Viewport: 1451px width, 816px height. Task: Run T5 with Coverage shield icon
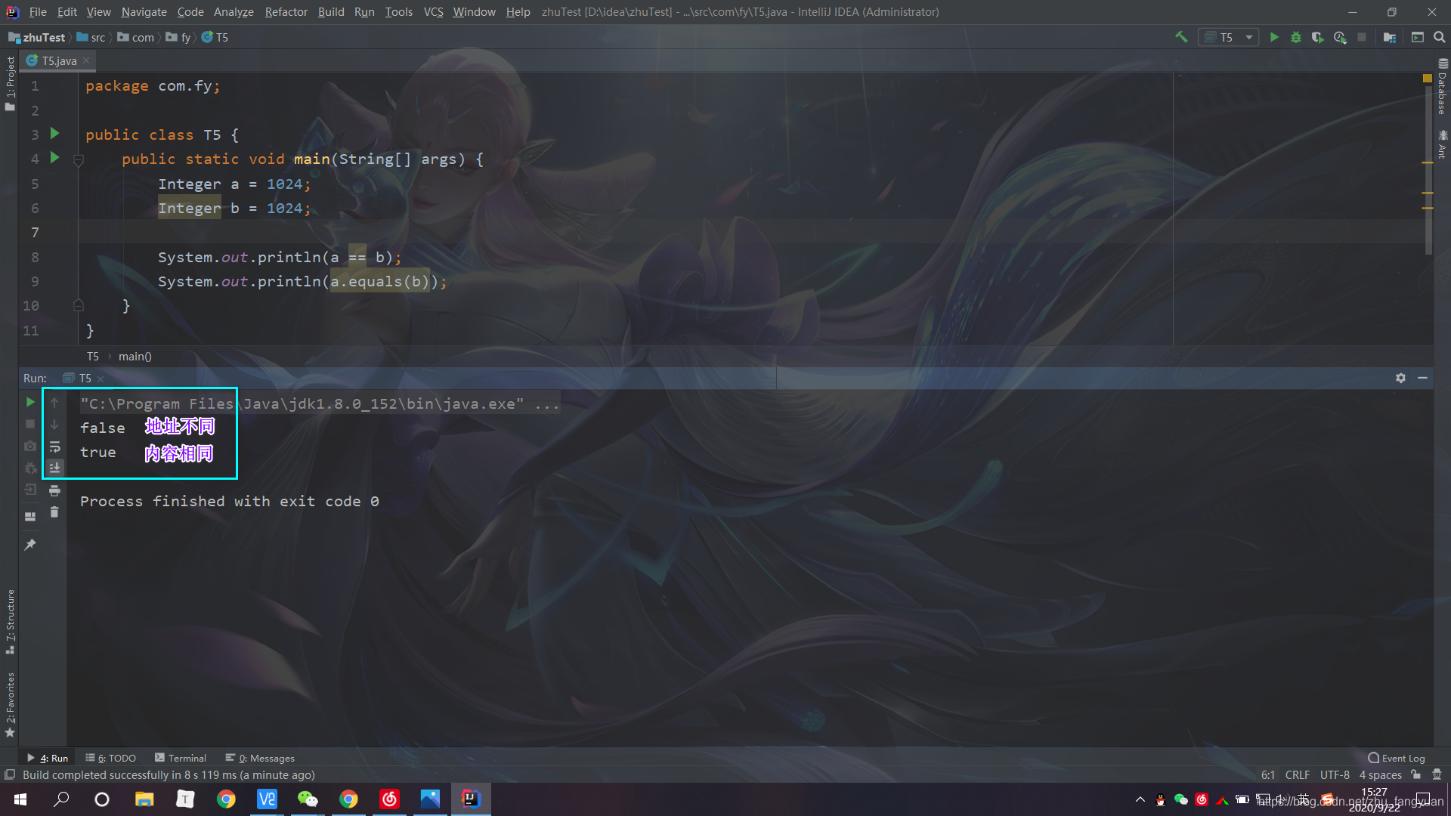click(1318, 37)
